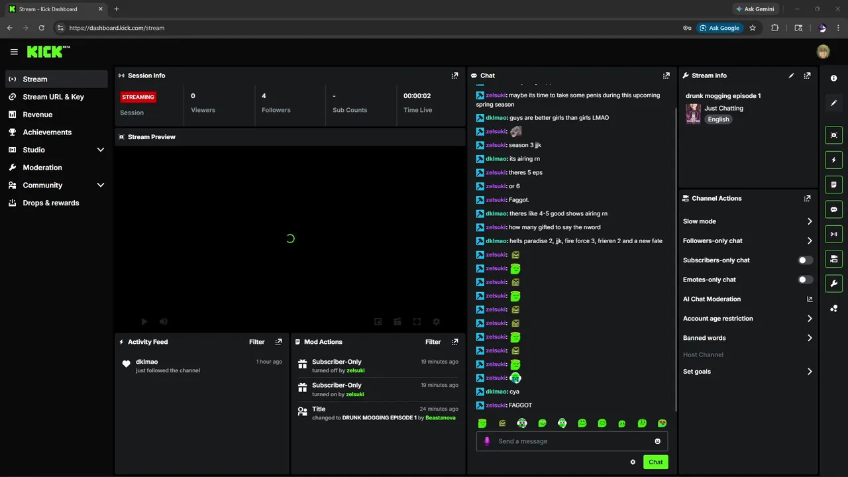Expand the Studio sidebar section chevron
Viewport: 848px width, 477px height.
pos(101,150)
